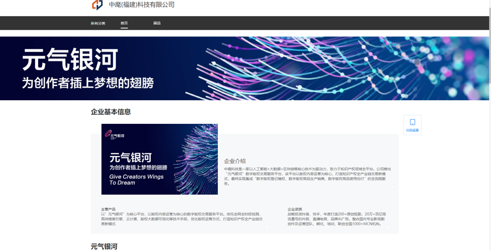This screenshot has width=491, height=250.
Task: Click the 元气银河 logo inside intro image
Action: click(115, 134)
